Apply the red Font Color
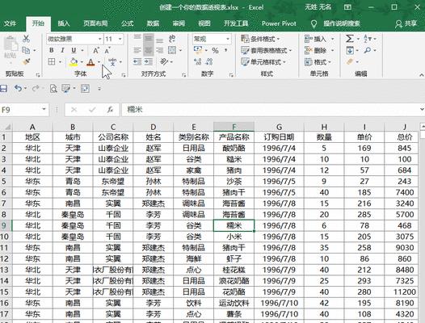 [x=90, y=62]
